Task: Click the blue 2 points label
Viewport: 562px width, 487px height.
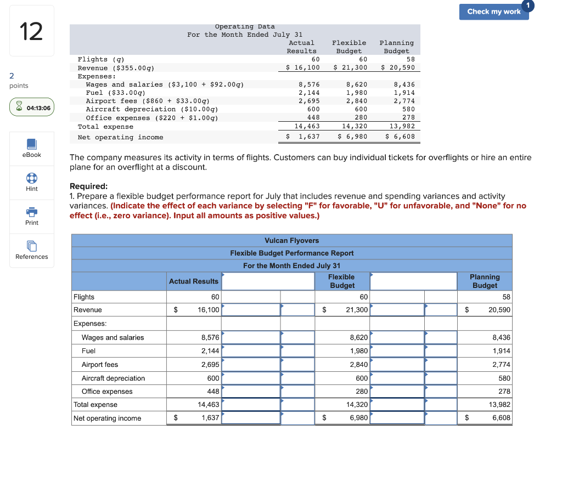Action: pyautogui.click(x=12, y=76)
